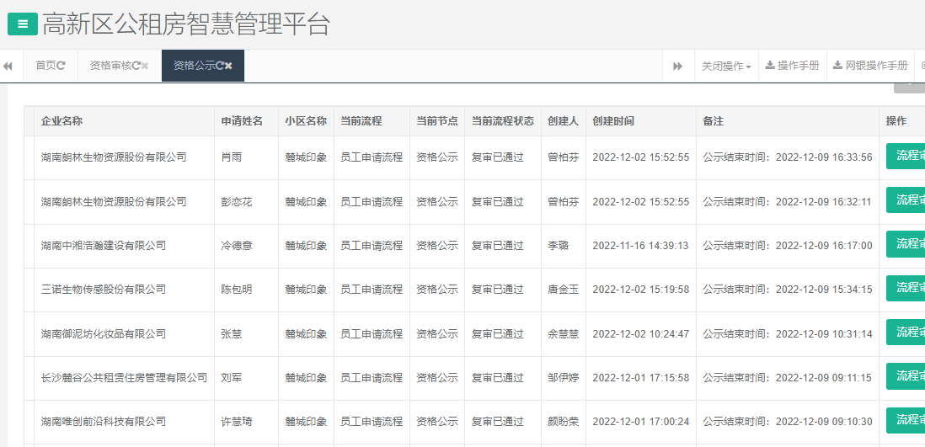
Task: Refresh icon on 首页 tab
Action: tap(61, 66)
